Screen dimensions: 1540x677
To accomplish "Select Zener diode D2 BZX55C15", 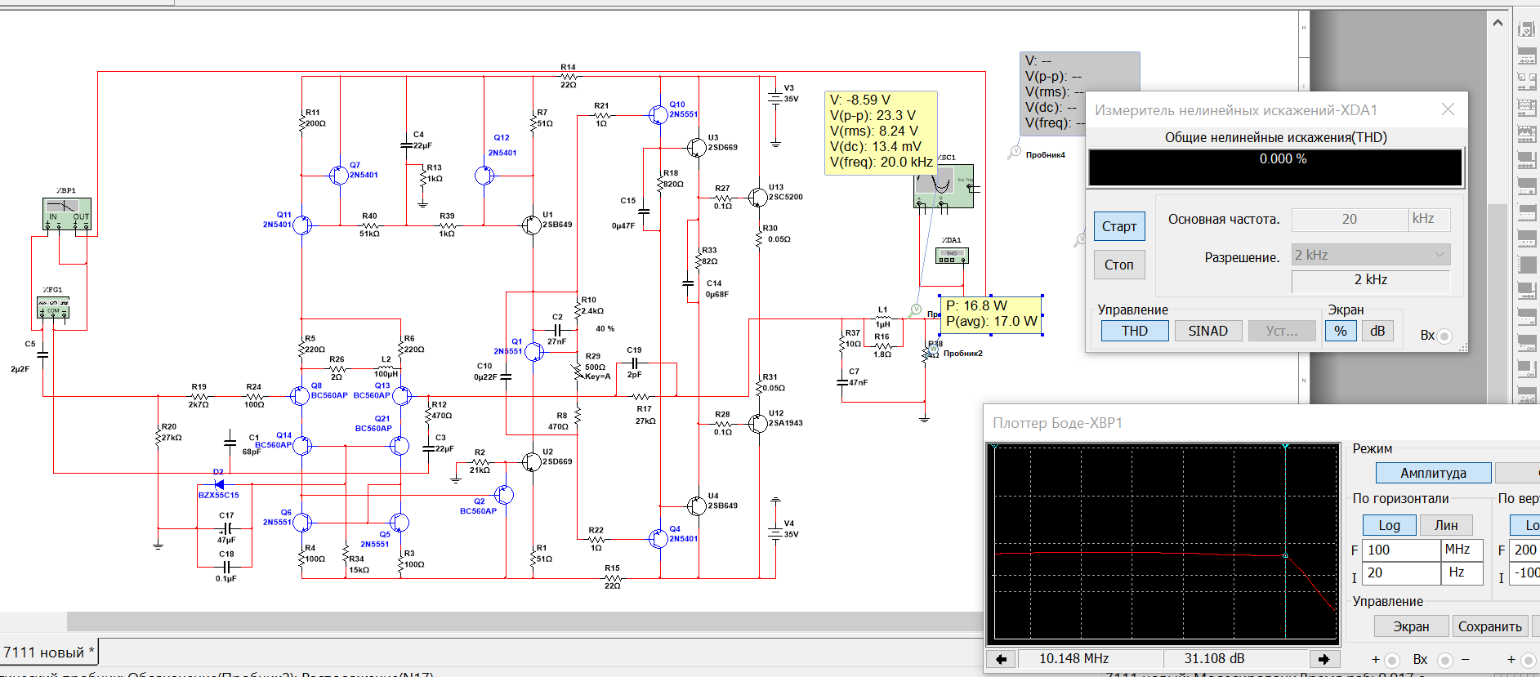I will (x=219, y=484).
